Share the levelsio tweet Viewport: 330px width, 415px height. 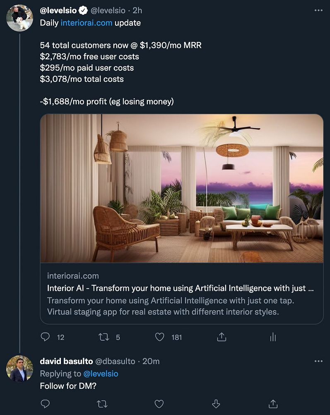(x=222, y=337)
